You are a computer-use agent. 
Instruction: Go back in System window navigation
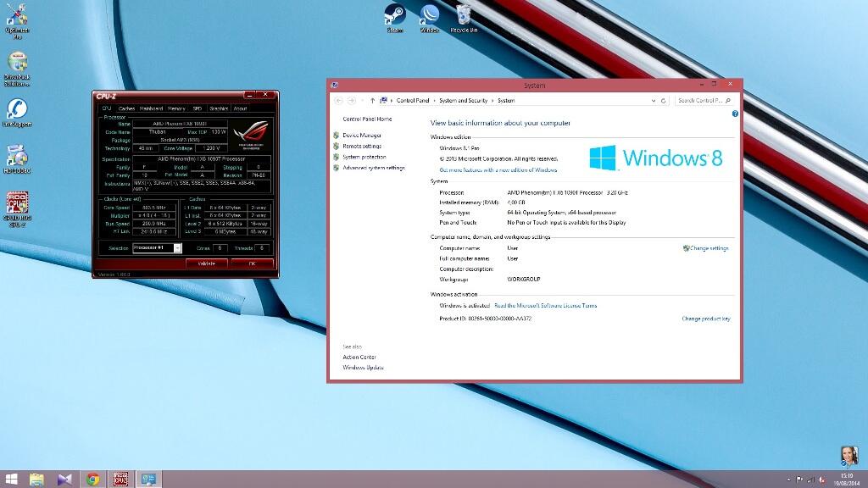point(339,101)
